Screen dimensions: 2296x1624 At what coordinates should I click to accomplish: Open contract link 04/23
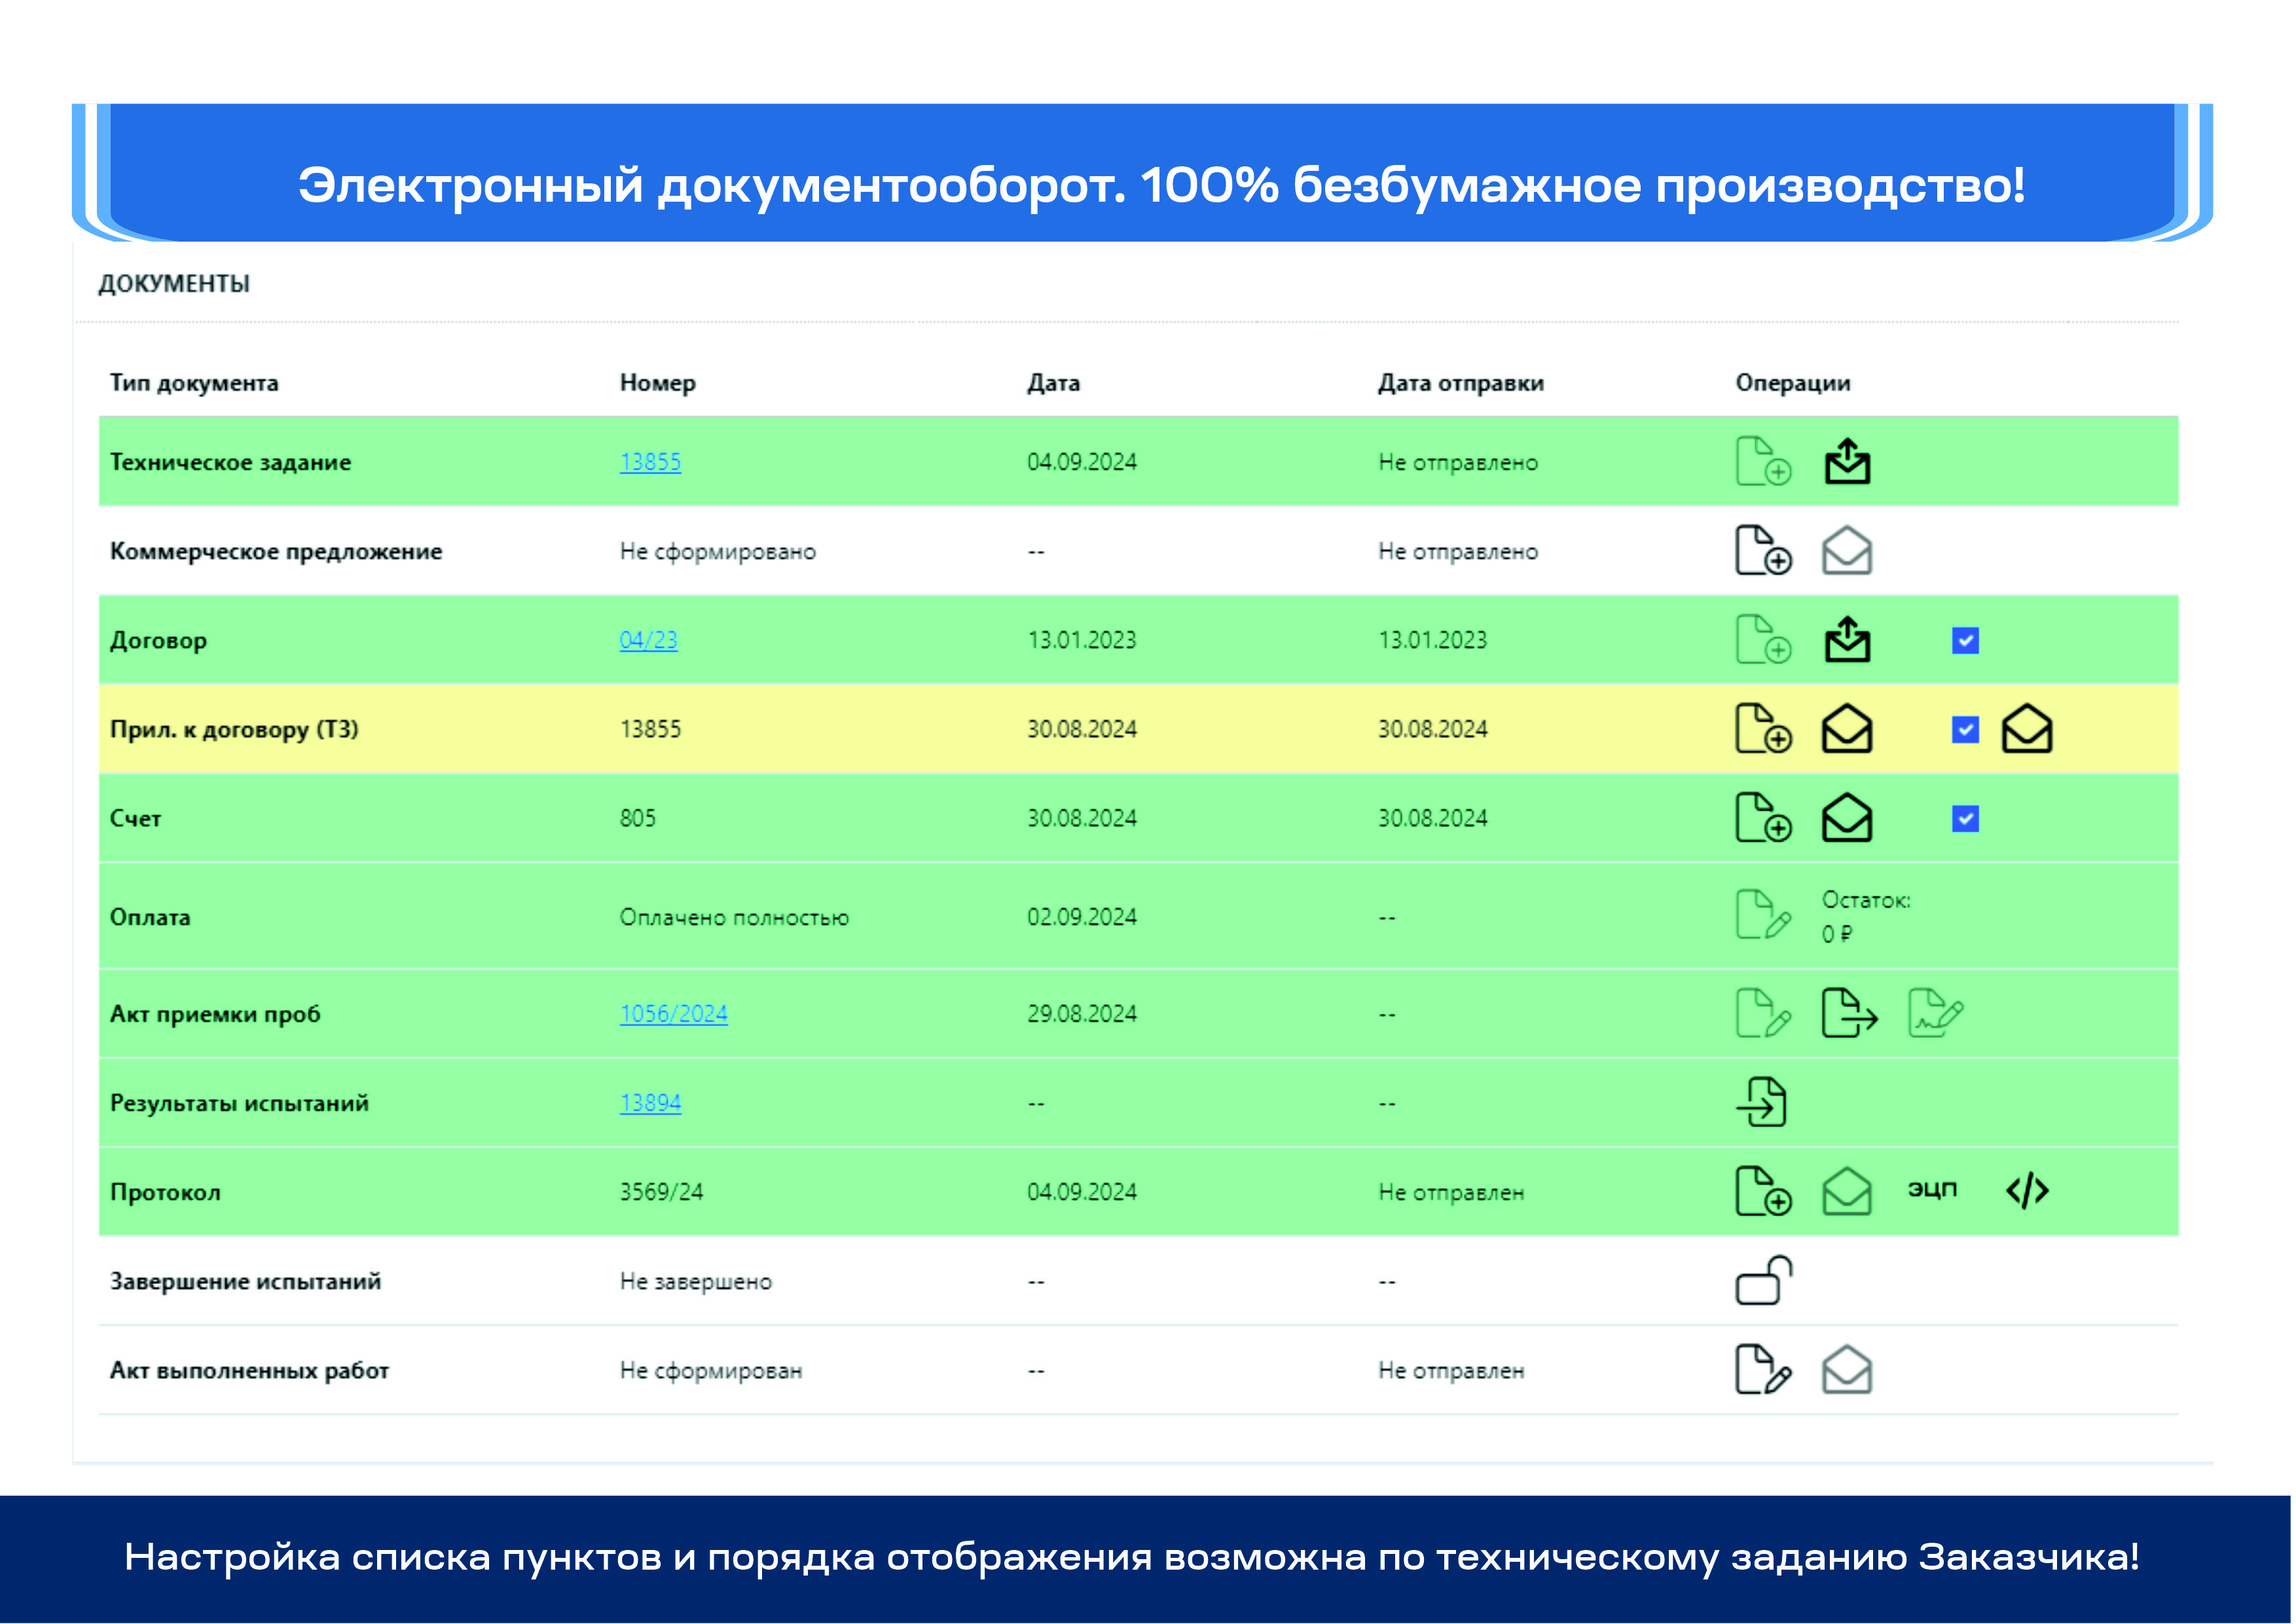point(648,640)
